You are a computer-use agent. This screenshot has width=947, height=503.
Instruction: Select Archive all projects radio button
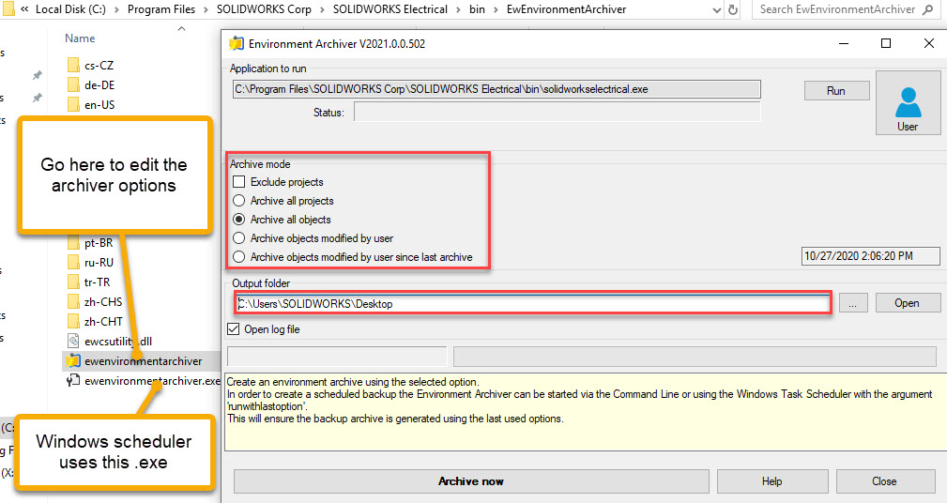pyautogui.click(x=239, y=201)
